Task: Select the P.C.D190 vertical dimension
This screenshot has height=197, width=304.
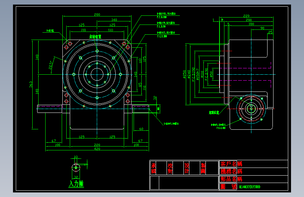Action: point(193,74)
